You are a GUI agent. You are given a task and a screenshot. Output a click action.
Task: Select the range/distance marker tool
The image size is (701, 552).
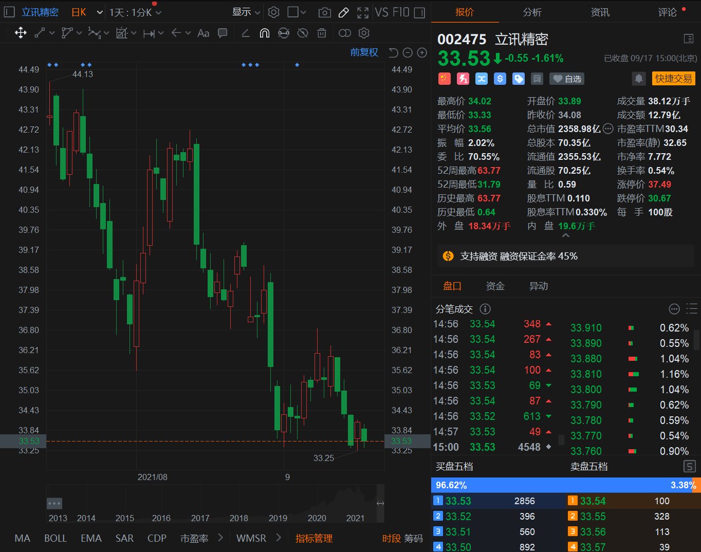point(149,33)
